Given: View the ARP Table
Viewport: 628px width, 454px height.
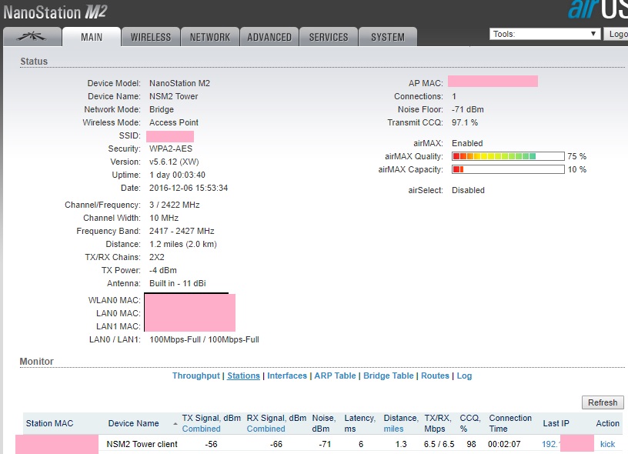Looking at the screenshot, I should tap(335, 376).
